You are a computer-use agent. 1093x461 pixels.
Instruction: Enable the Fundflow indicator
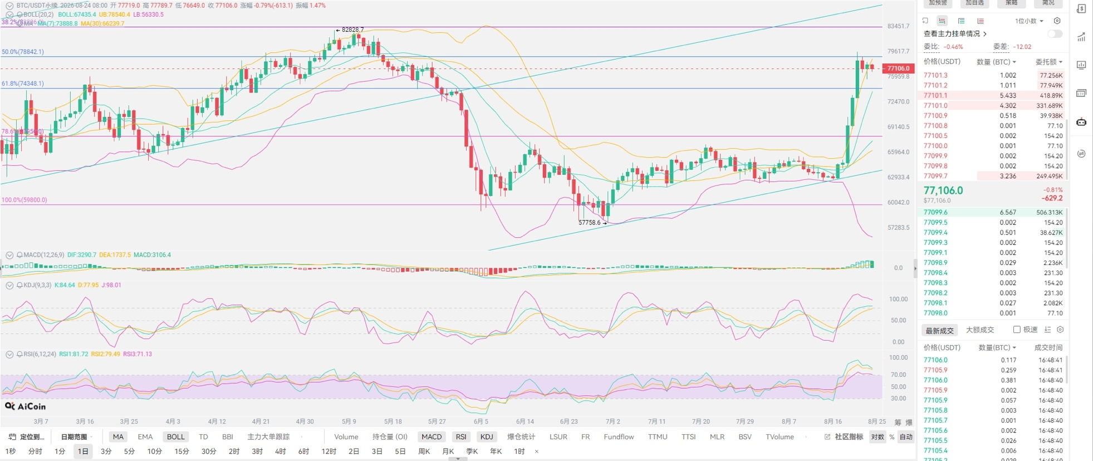pyautogui.click(x=619, y=437)
